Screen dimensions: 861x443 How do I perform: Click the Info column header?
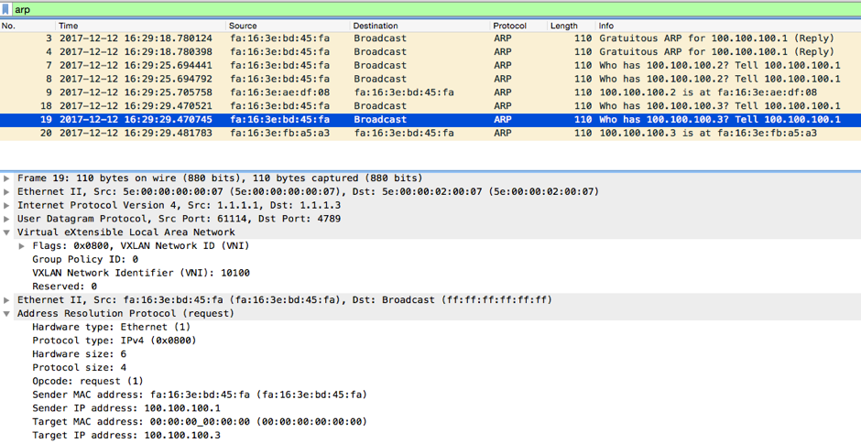606,27
